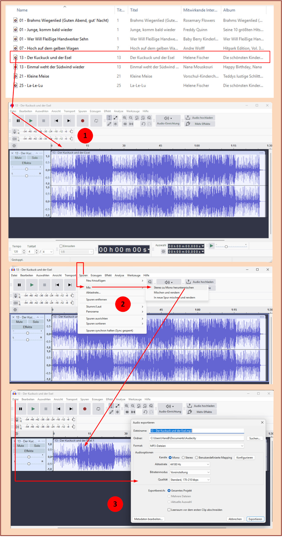Open the Bitratenmodus Voreinstellung dropdown
This screenshot has width=282, height=543.
coord(190,472)
